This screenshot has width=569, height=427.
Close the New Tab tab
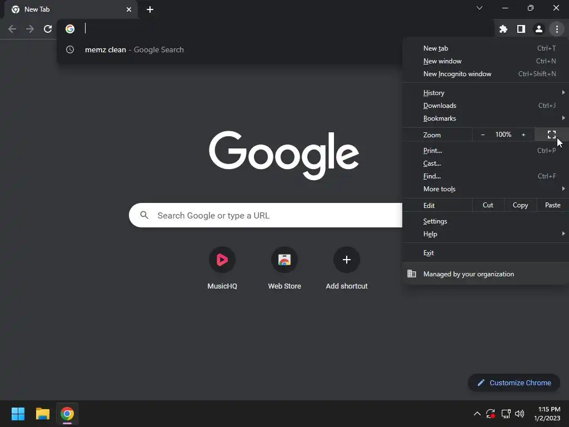[129, 9]
